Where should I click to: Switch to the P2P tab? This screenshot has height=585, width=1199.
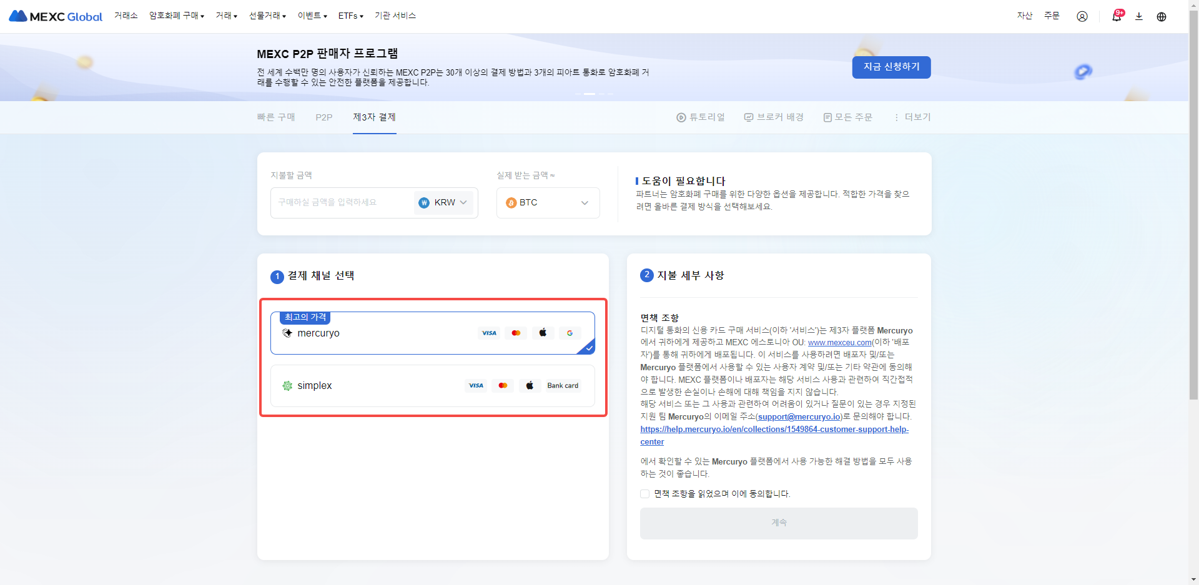323,117
